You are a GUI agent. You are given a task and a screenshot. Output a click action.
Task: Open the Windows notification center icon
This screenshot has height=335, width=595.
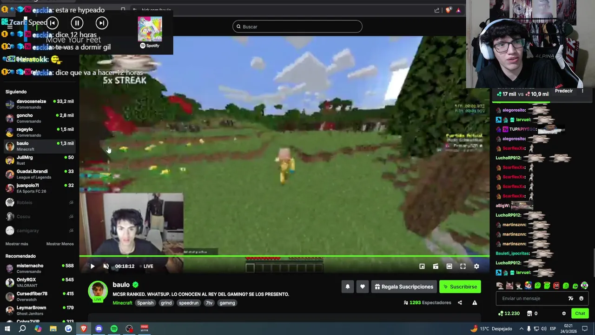tap(585, 328)
